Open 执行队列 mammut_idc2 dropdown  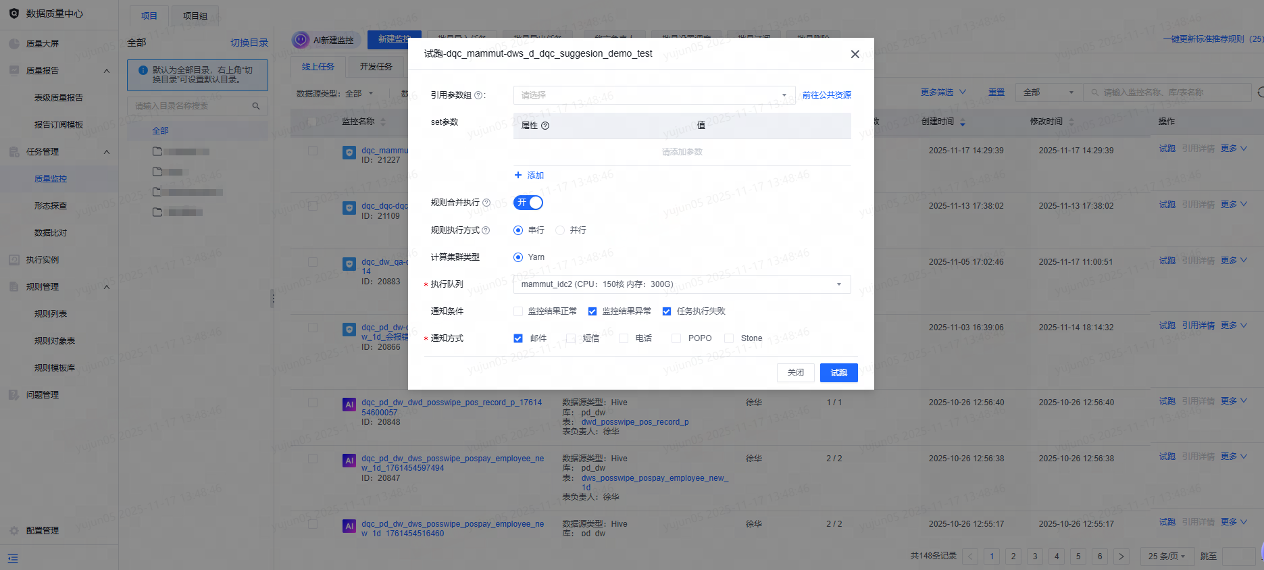682,284
